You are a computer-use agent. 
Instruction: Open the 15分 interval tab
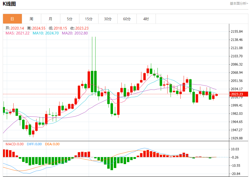pyautogui.click(x=89, y=19)
